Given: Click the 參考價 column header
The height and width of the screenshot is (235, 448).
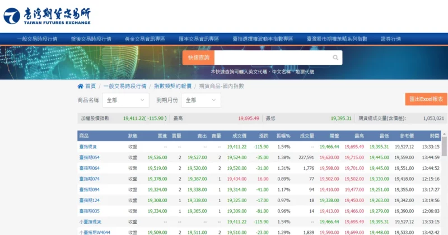Looking at the screenshot, I should pyautogui.click(x=407, y=136).
